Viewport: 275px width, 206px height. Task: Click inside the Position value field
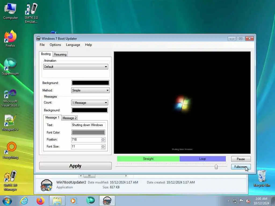tap(86, 139)
